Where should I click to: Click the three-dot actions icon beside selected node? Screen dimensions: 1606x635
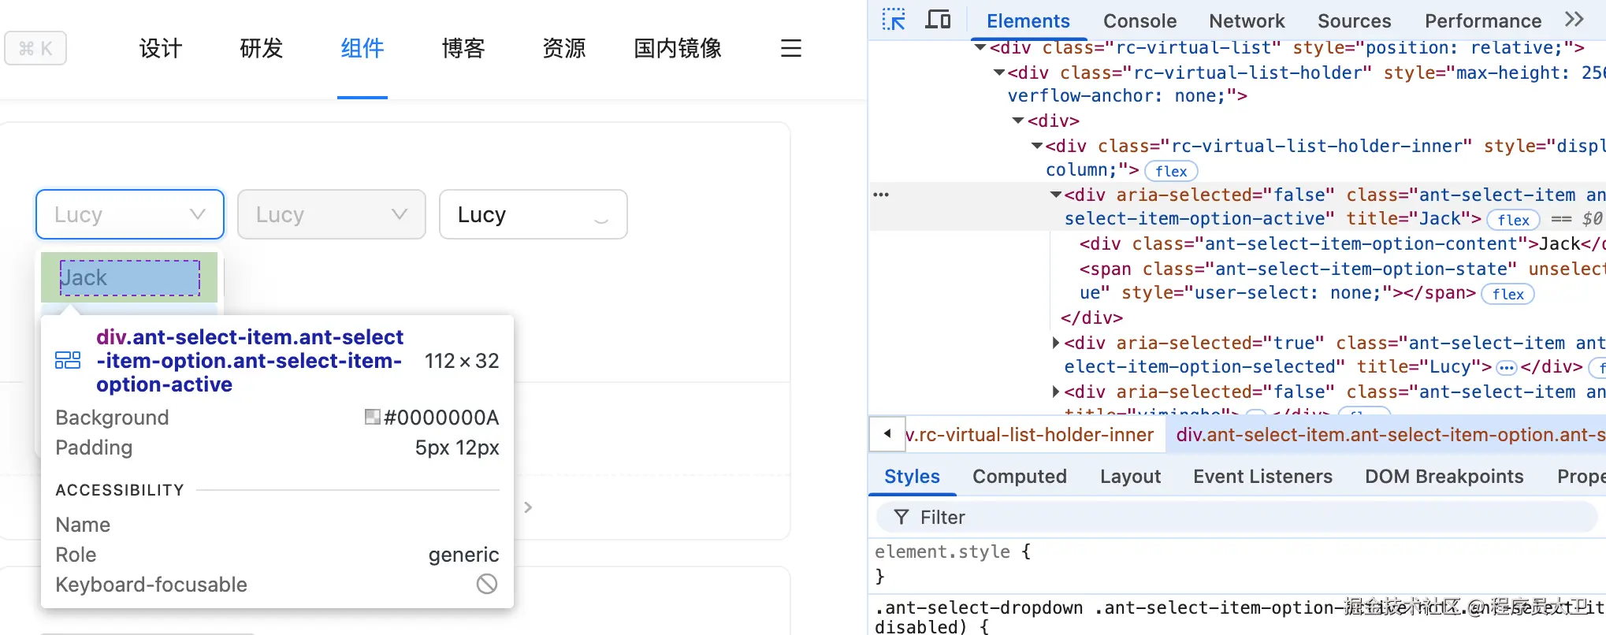881,195
